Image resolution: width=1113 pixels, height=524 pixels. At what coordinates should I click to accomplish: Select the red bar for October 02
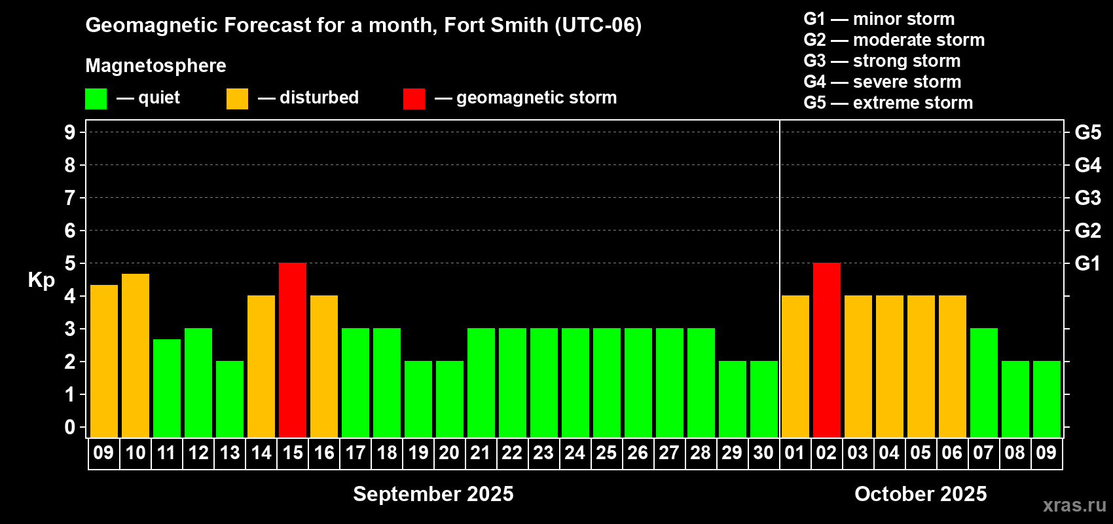click(x=827, y=350)
